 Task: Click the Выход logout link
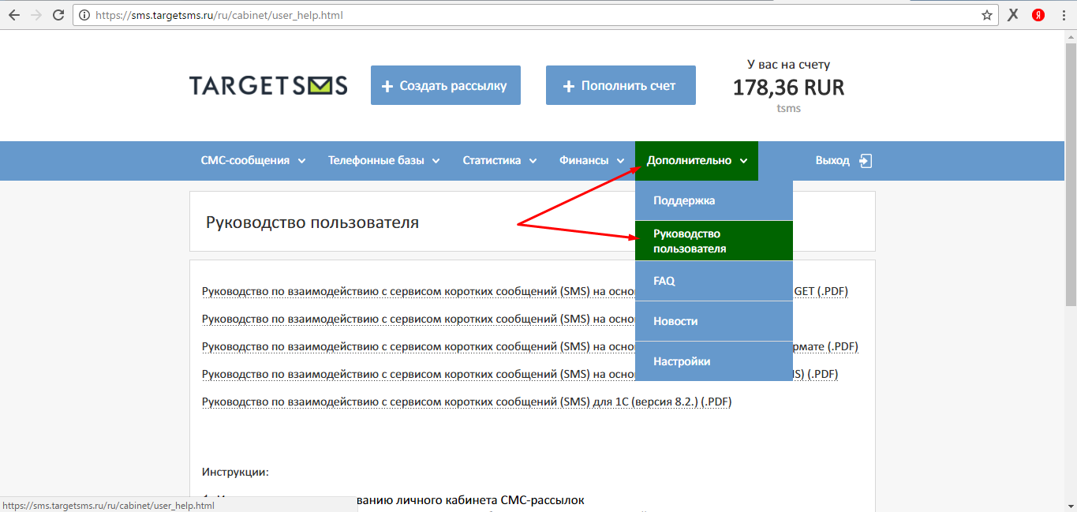pos(832,161)
